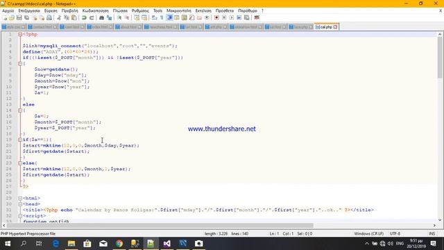Collapse the <?php fold on line 1

[20, 34]
